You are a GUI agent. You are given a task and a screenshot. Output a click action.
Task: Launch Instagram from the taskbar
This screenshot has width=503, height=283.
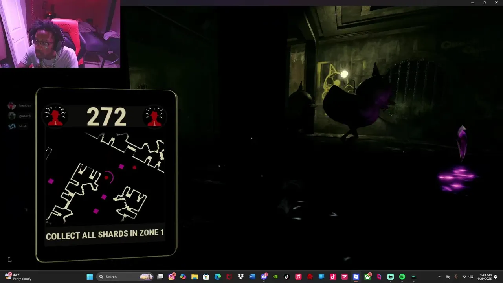(172, 277)
